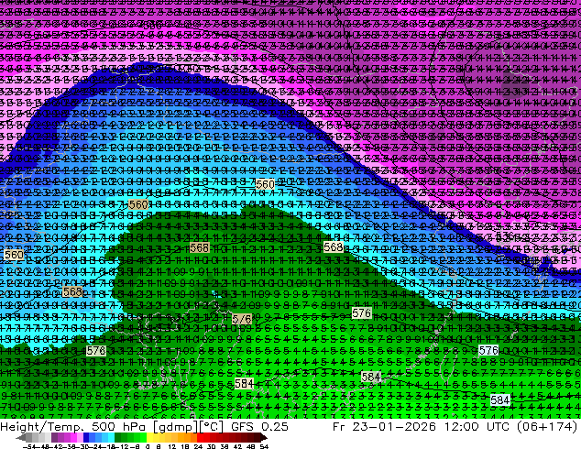581x449 pixels.
Task: Click the "[gdmp]" unit label
Action: tap(174, 426)
